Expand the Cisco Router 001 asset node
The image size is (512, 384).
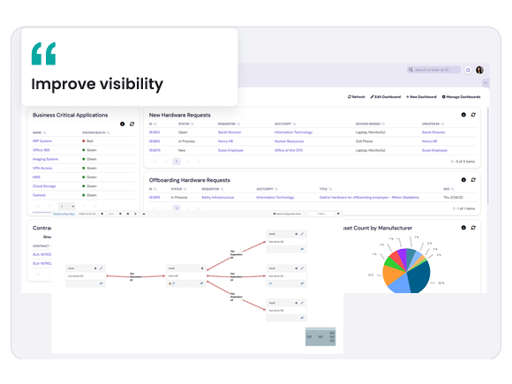101,268
